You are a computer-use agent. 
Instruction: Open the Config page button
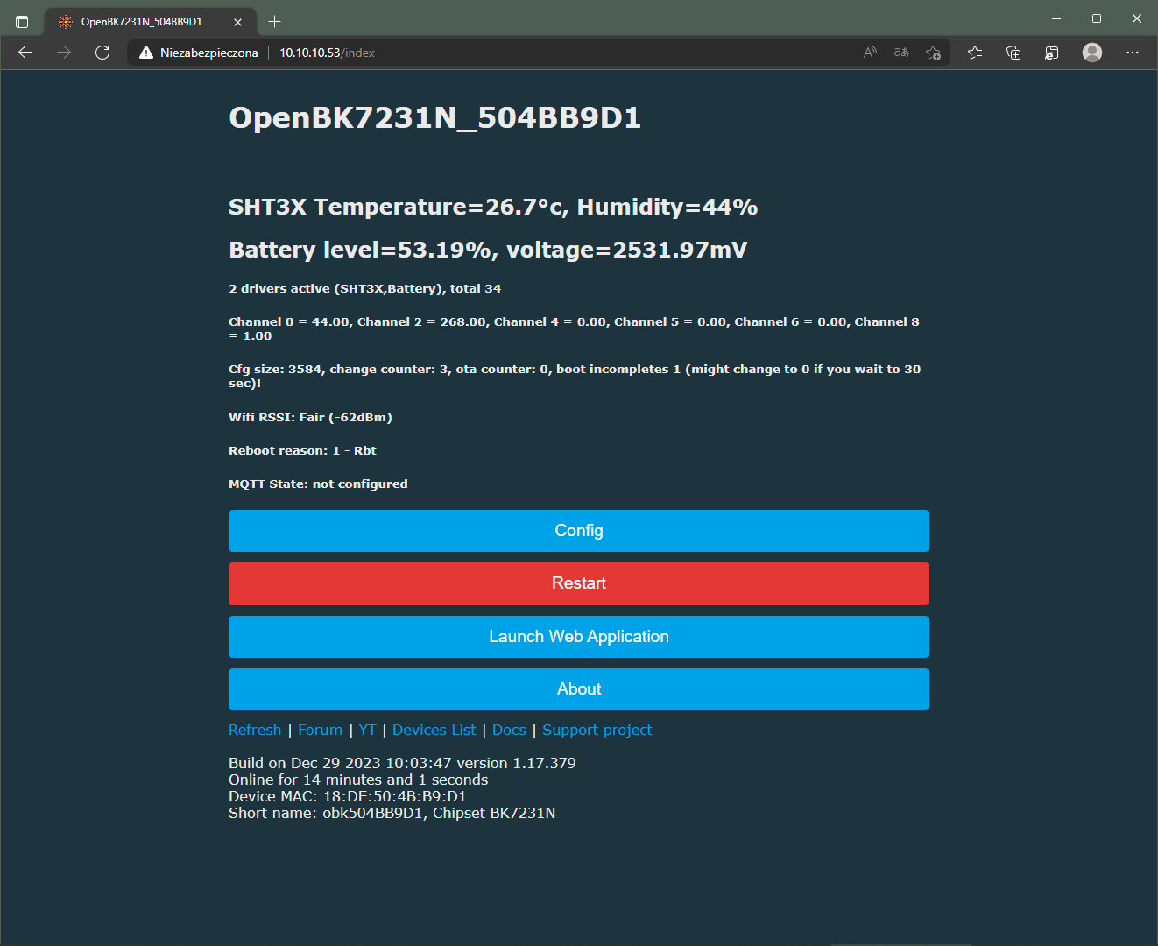(x=579, y=531)
